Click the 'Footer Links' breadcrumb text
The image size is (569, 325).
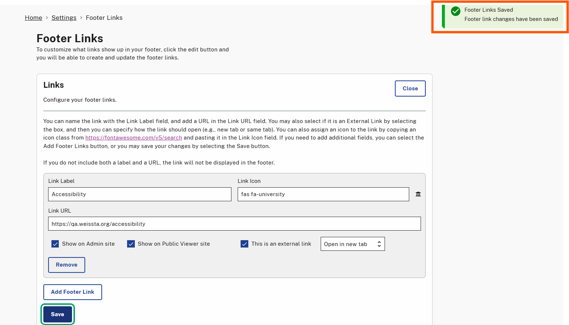tap(104, 18)
